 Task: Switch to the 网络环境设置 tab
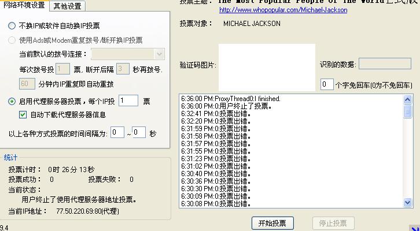tap(24, 6)
